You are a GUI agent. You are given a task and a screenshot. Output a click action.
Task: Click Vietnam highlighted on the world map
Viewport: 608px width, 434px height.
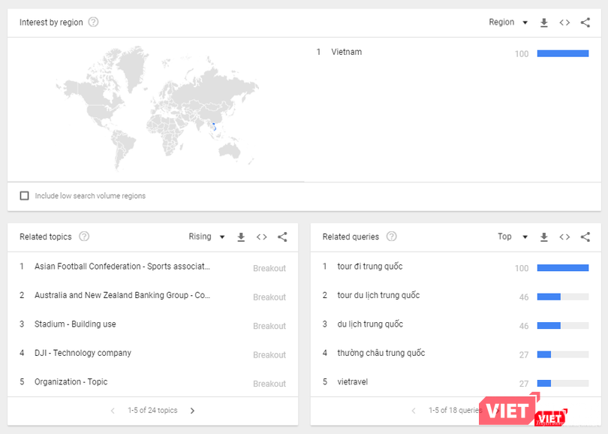tap(214, 128)
